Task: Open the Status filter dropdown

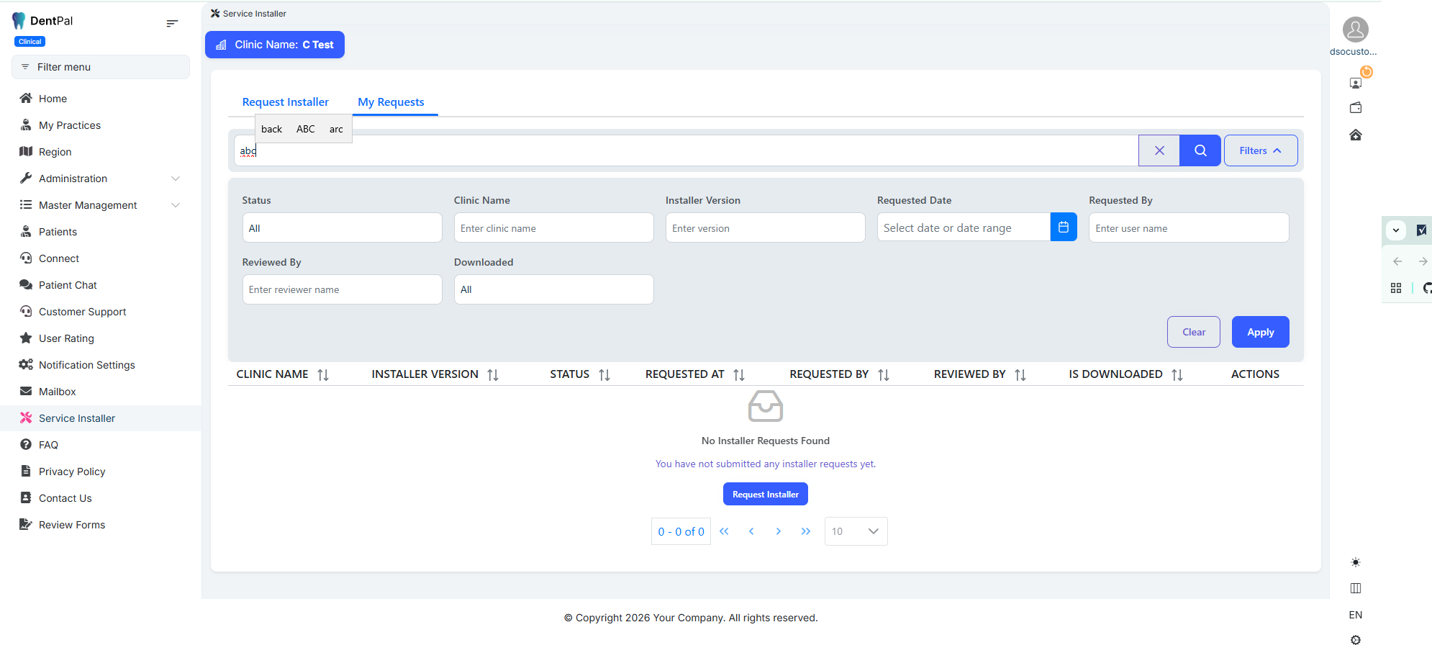Action: coord(342,228)
